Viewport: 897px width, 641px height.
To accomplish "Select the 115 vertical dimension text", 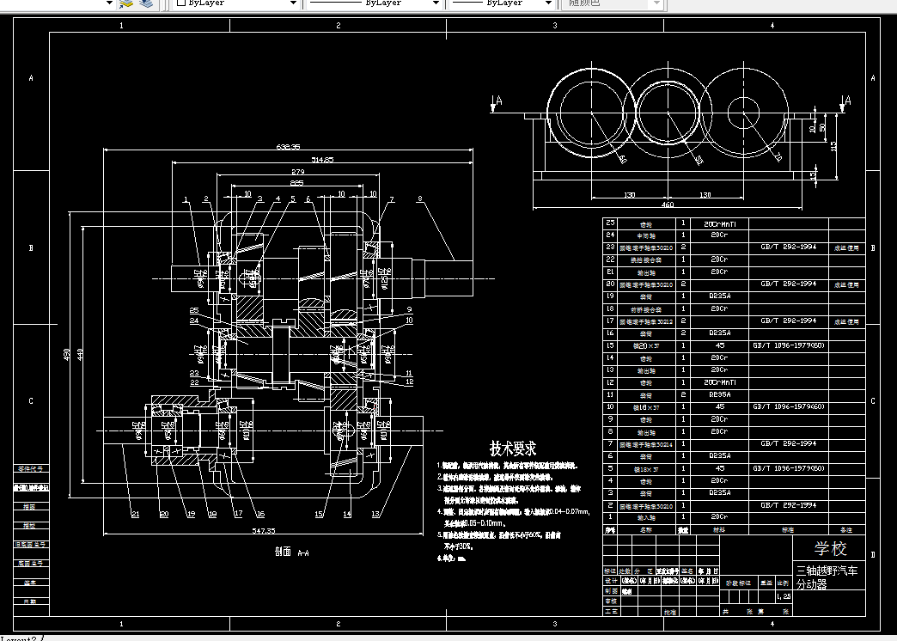I will (x=833, y=147).
